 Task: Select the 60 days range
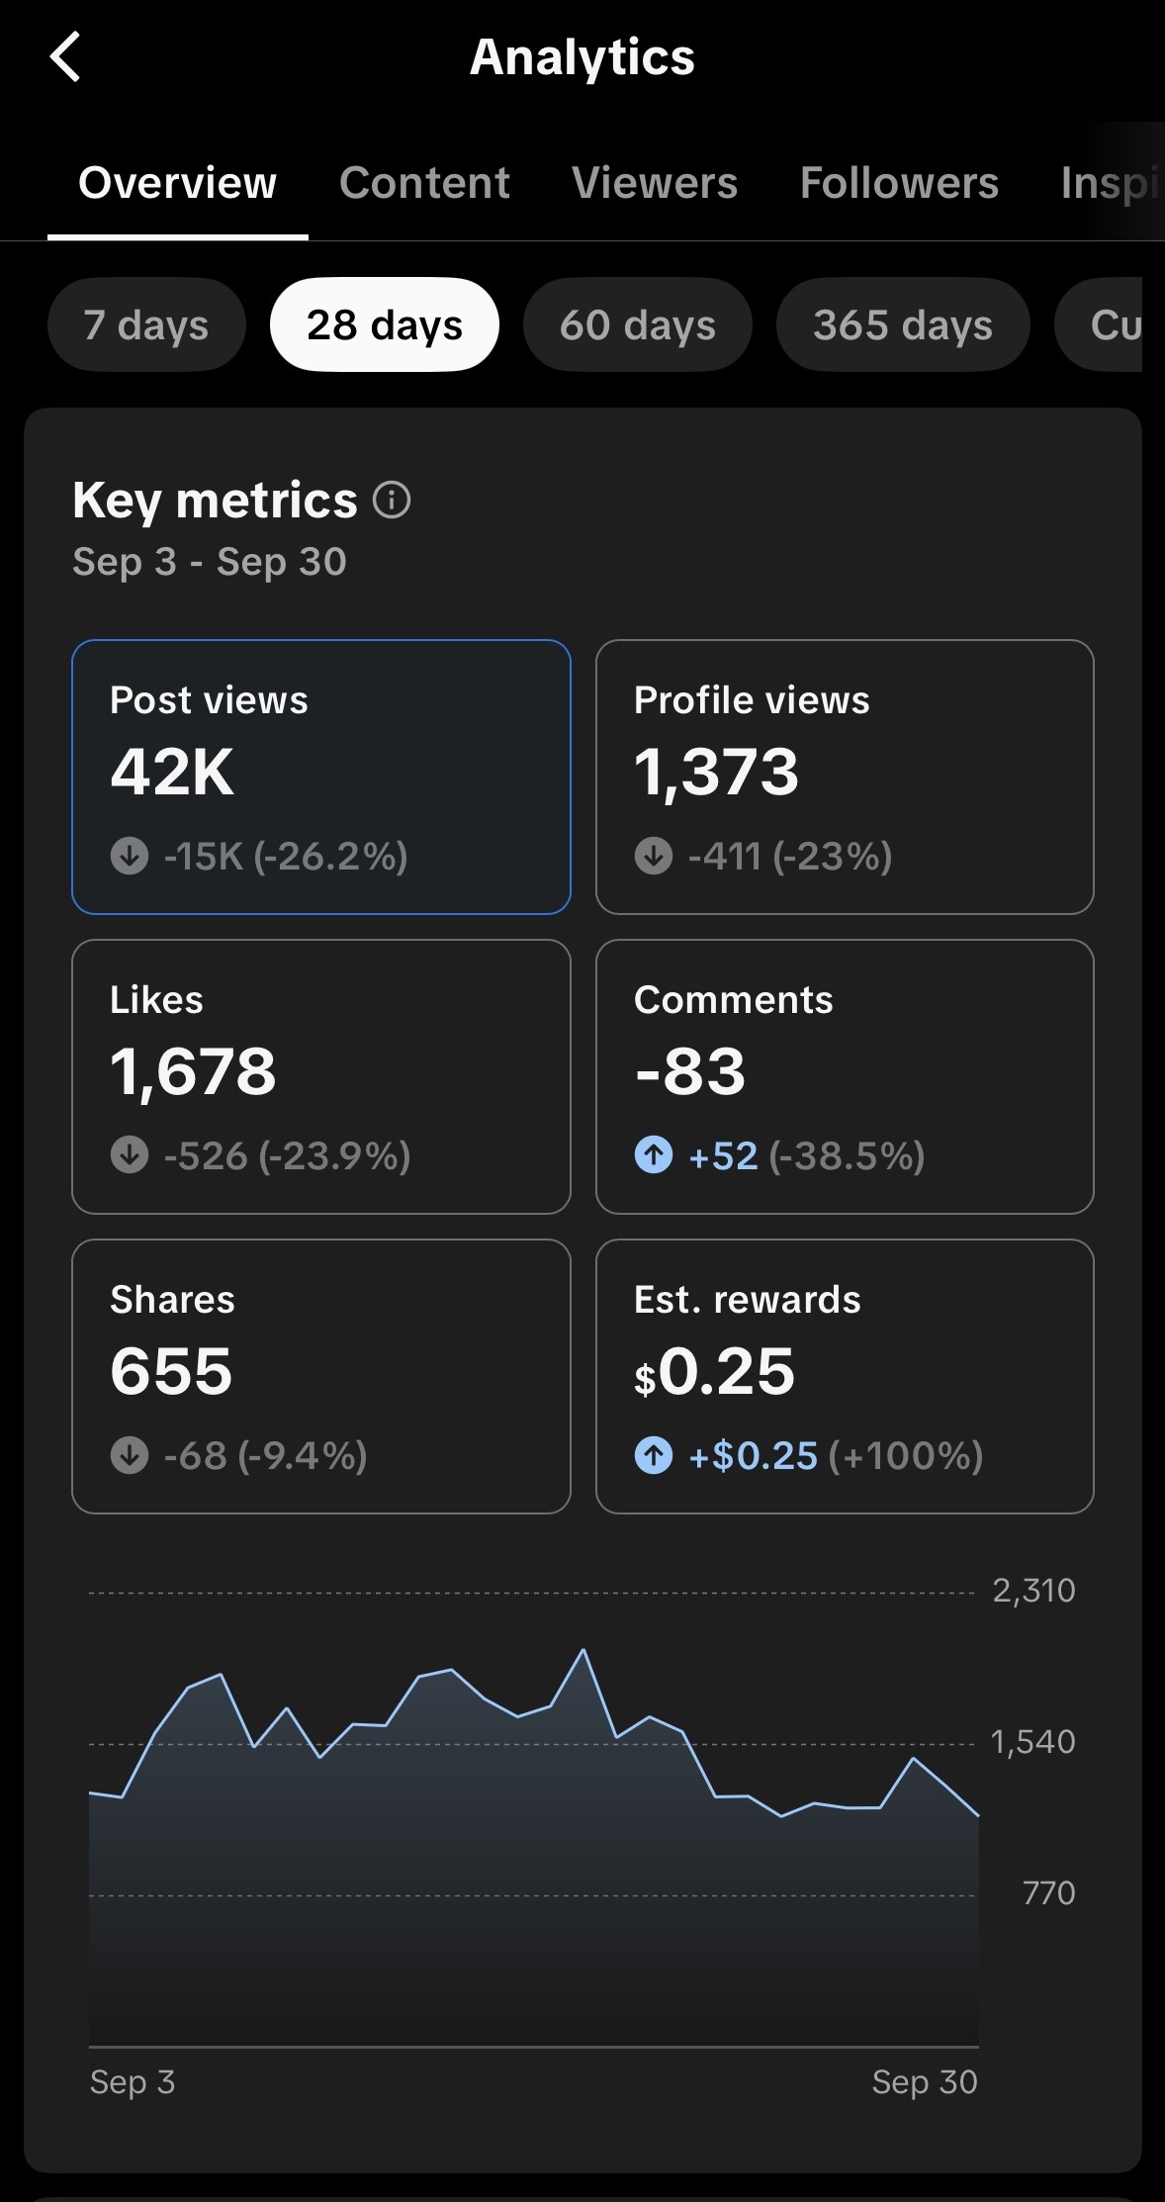point(638,324)
